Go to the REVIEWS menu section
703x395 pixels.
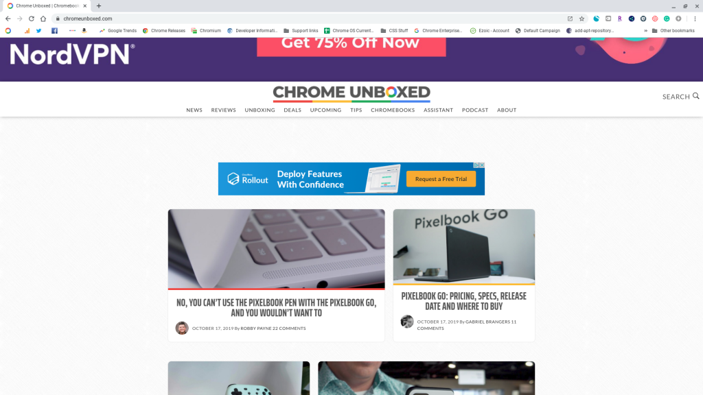click(x=223, y=110)
